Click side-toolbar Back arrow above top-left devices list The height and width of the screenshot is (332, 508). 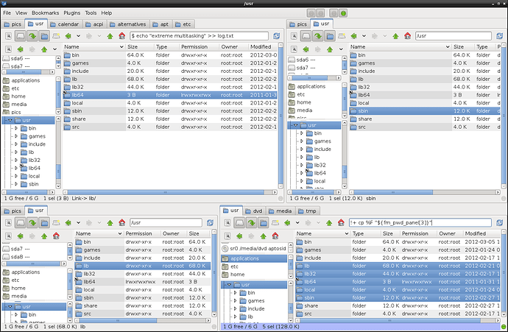coord(20,49)
